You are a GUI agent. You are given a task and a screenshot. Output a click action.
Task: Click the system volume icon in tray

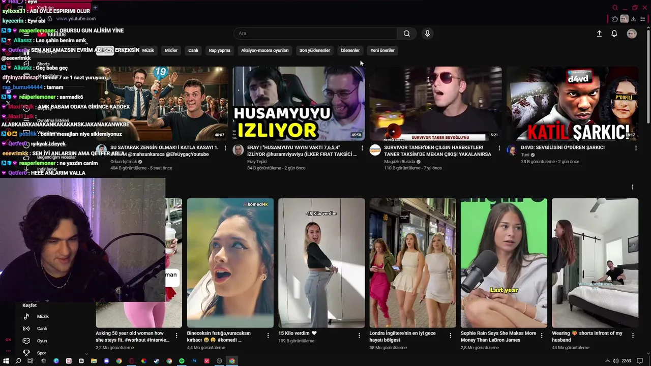[615, 361]
